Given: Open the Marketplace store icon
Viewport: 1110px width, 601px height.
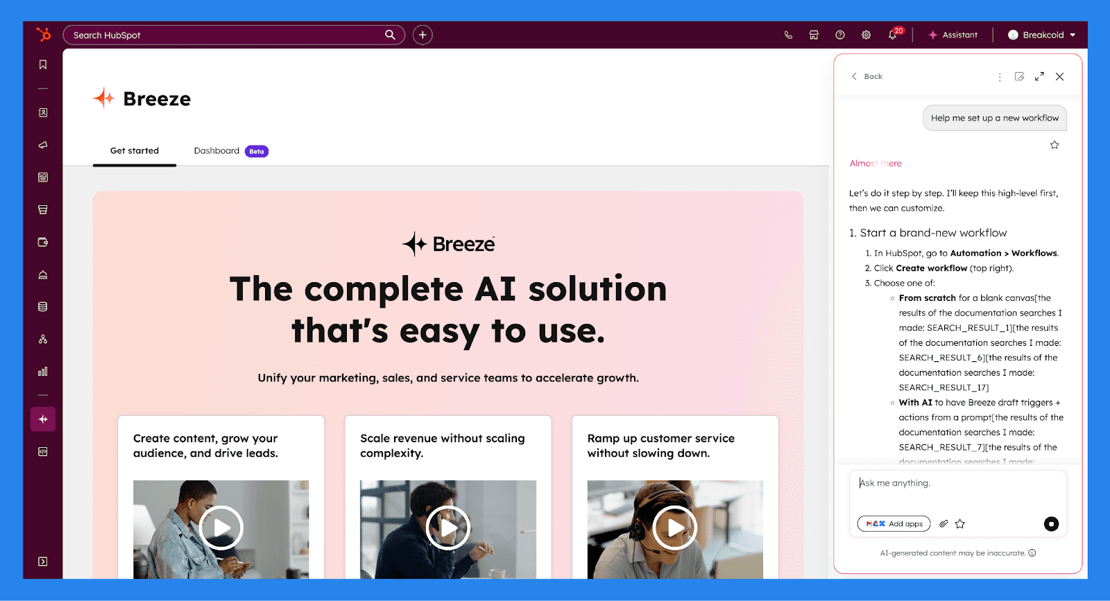Looking at the screenshot, I should coord(814,35).
